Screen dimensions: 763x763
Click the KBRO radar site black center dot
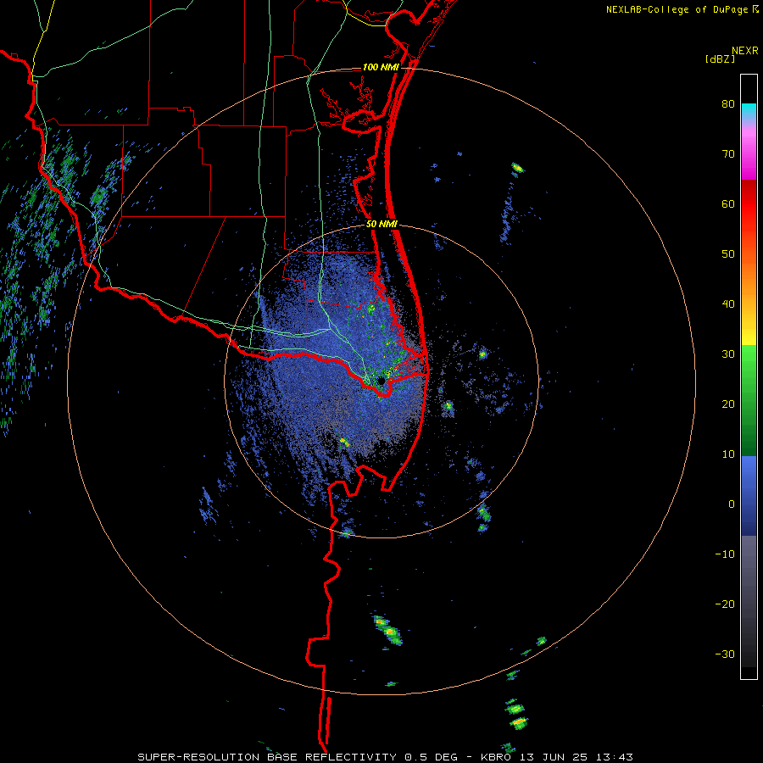click(381, 381)
